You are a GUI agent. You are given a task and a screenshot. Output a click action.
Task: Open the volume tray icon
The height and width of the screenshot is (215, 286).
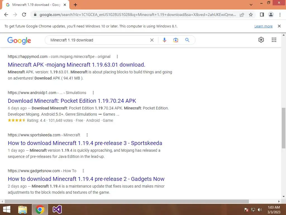point(260,209)
